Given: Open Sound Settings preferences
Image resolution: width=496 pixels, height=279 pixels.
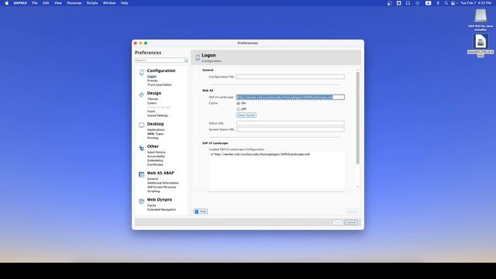Looking at the screenshot, I should tap(157, 115).
